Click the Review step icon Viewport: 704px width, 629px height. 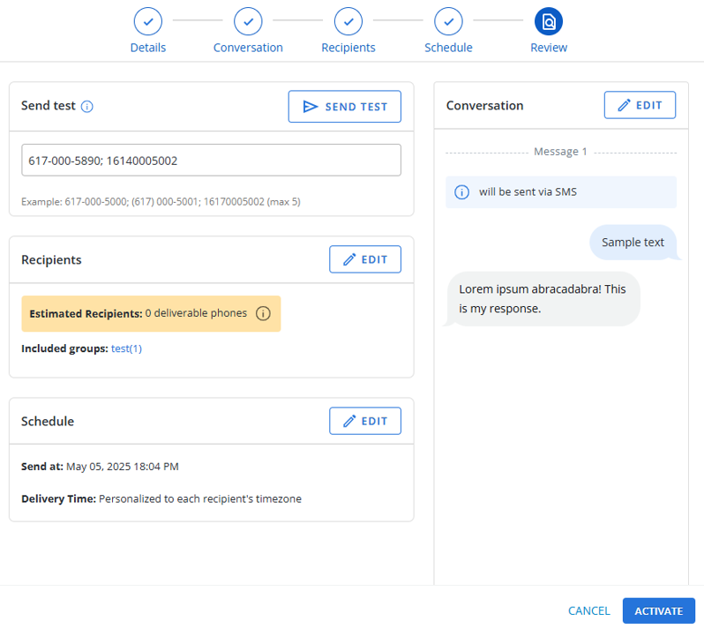point(549,20)
